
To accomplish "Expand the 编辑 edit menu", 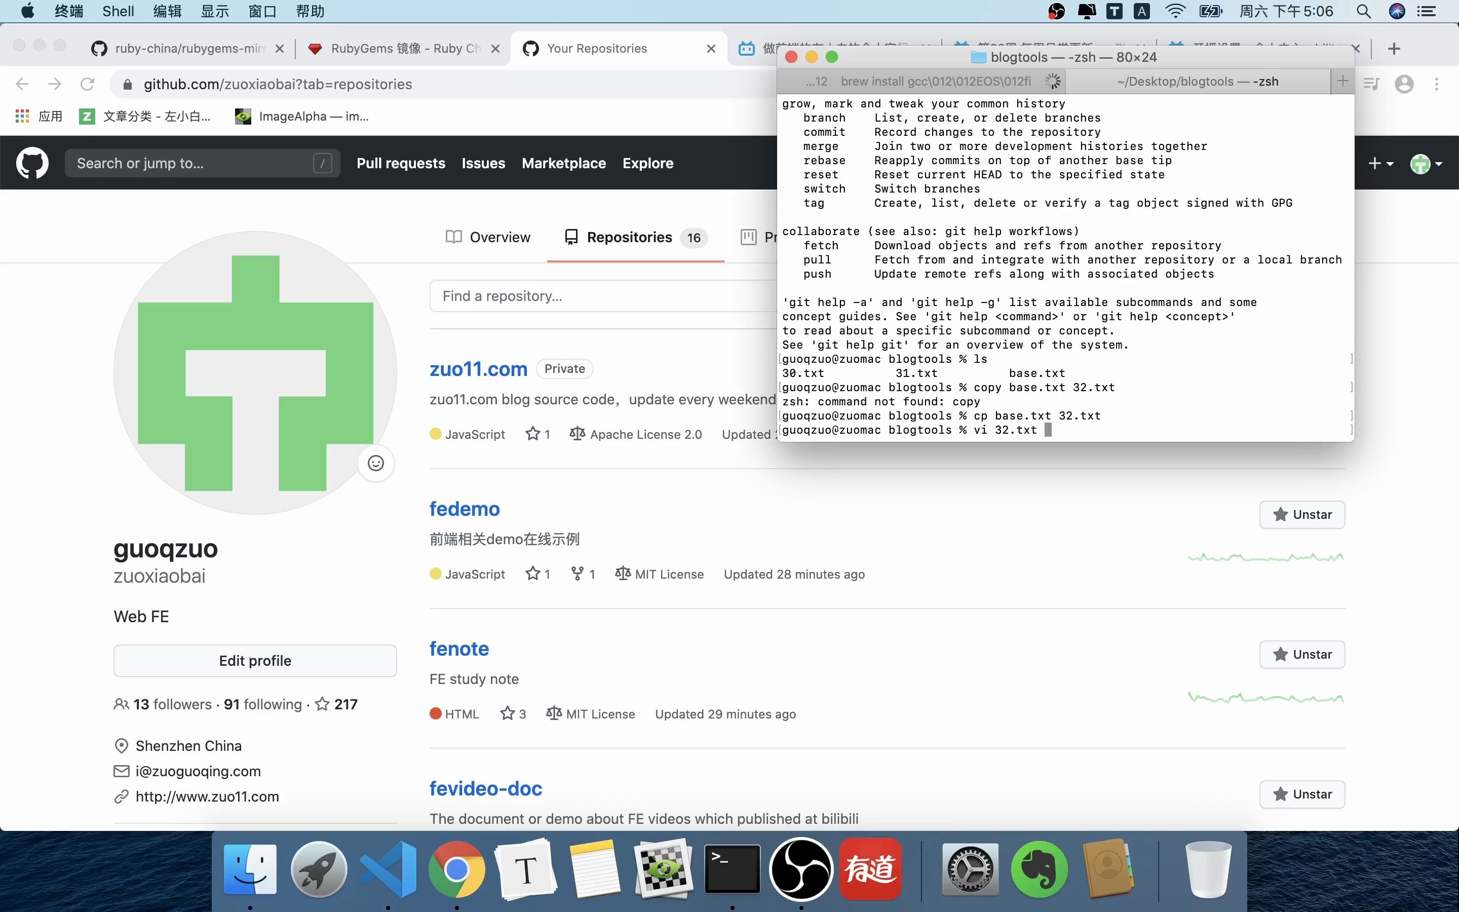I will 169,12.
